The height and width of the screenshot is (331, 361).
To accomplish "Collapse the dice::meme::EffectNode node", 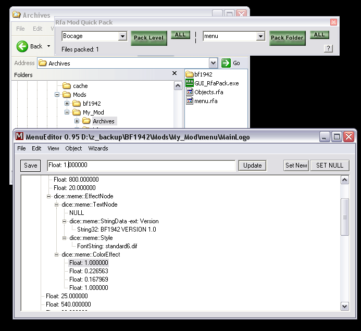I will (48, 196).
